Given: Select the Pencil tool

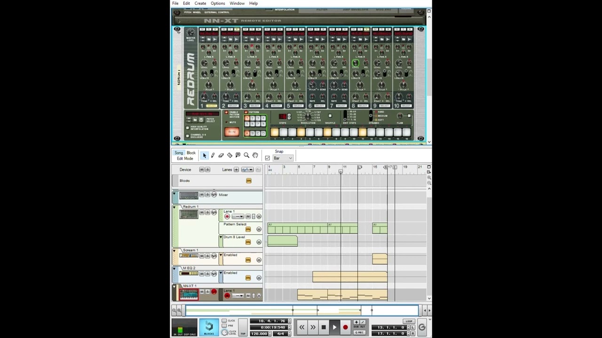Looking at the screenshot, I should 213,155.
